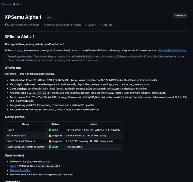The width and height of the screenshot is (193, 182).
Task: Click Crash Bandicoot: Wrath of Cortex cell
Action: click(x=26, y=147)
